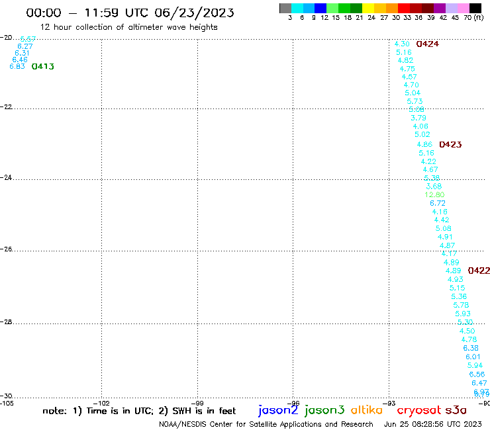Click the 5.93 wave height value
The width and height of the screenshot is (490, 430).
463,314
